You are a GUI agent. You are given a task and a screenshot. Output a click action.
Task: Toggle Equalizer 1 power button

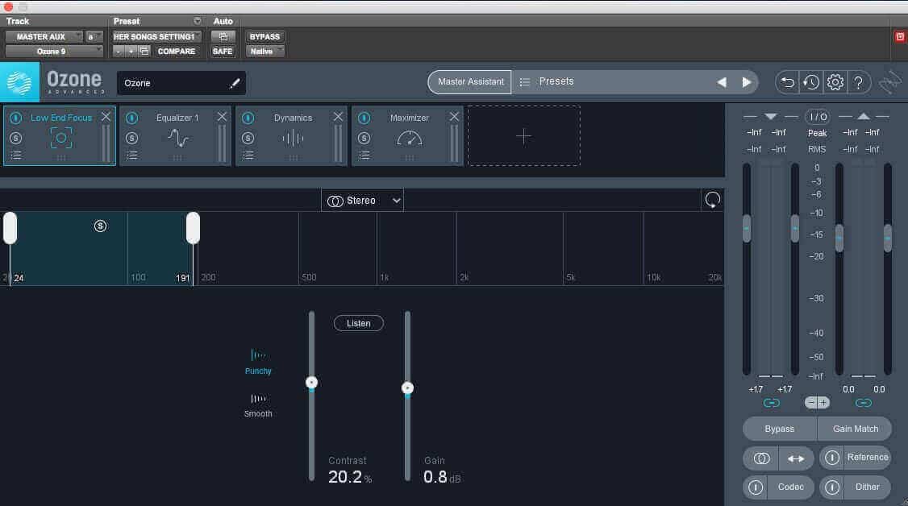[132, 118]
